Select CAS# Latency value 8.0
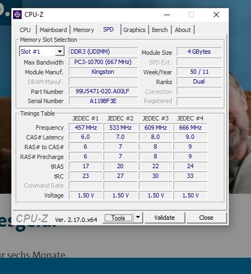This screenshot has height=274, width=251. 156,137
